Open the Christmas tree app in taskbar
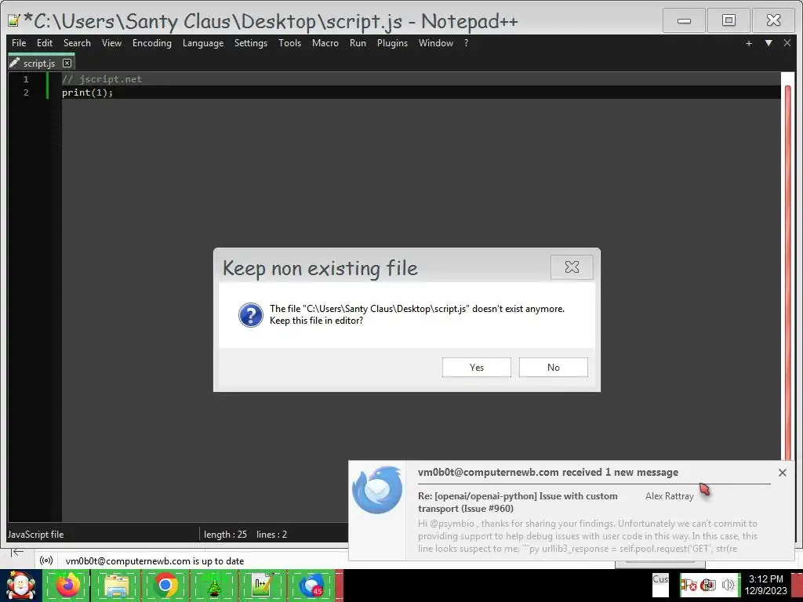Viewport: 803px width, 602px height. (213, 586)
